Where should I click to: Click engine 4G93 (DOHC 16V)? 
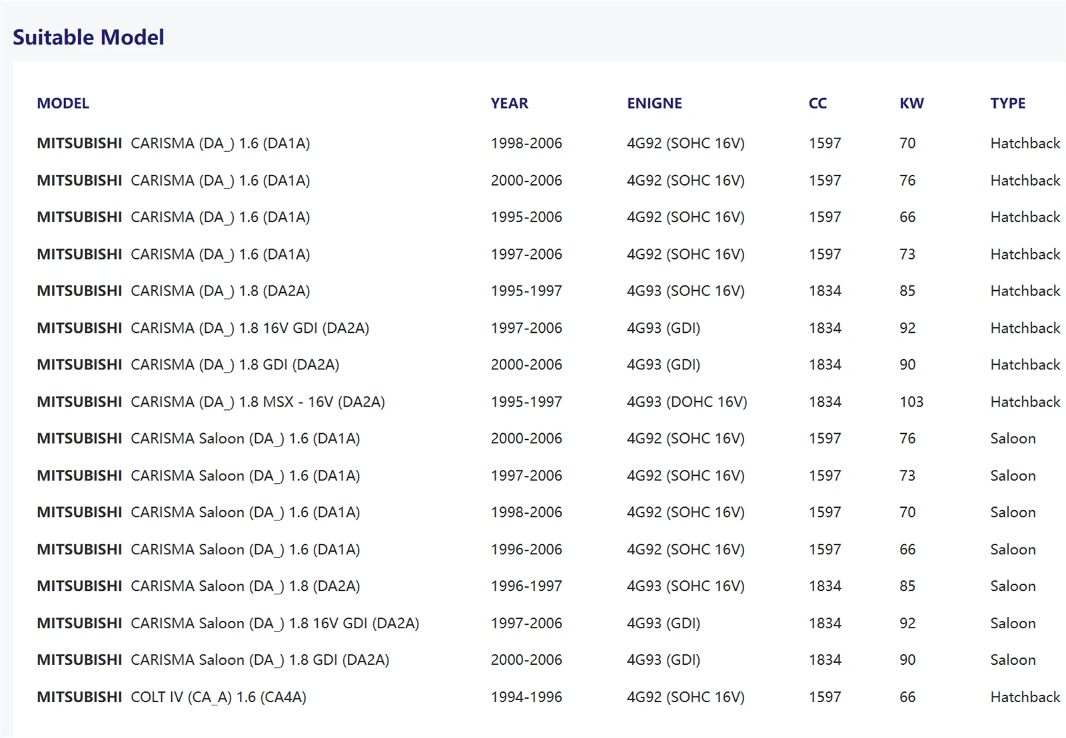tap(687, 402)
